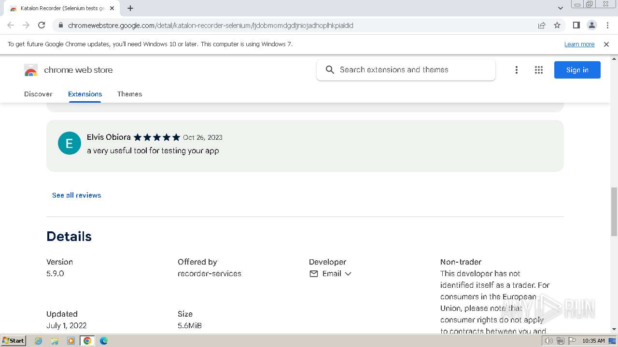Click the scrollbar down arrow
This screenshot has height=347, width=618.
point(614,329)
